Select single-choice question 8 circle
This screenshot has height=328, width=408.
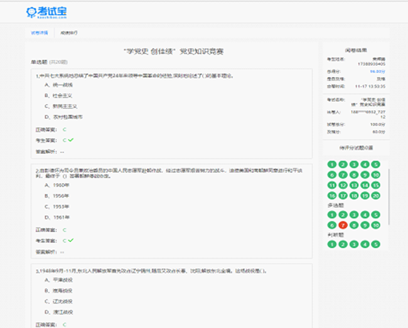pos(353,175)
